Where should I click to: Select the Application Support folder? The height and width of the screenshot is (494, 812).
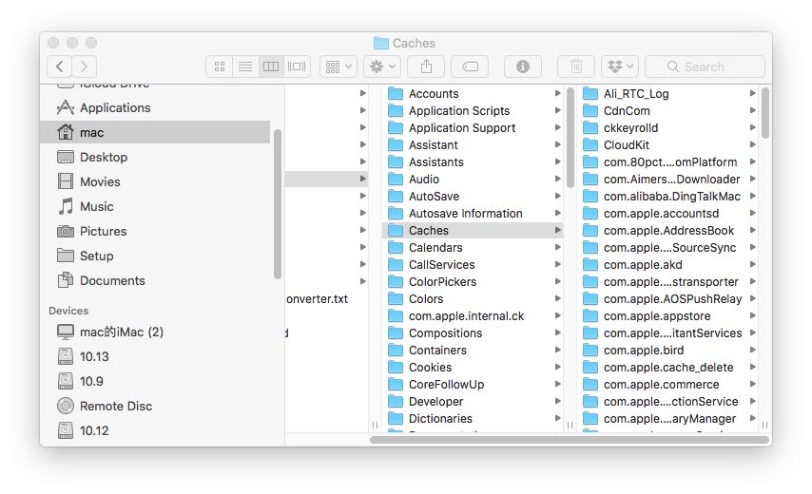click(x=473, y=127)
